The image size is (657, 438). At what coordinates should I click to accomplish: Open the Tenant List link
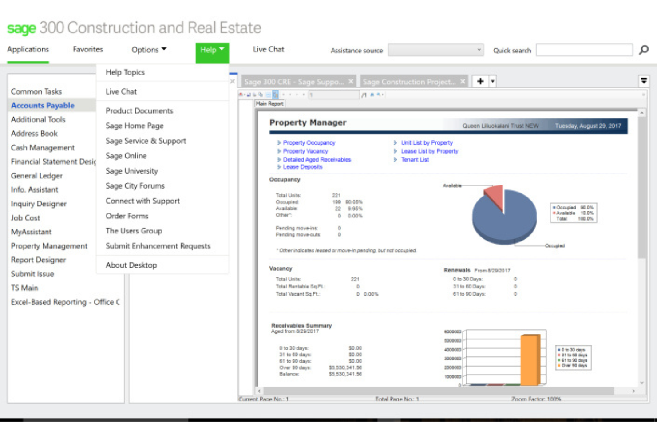(x=415, y=160)
